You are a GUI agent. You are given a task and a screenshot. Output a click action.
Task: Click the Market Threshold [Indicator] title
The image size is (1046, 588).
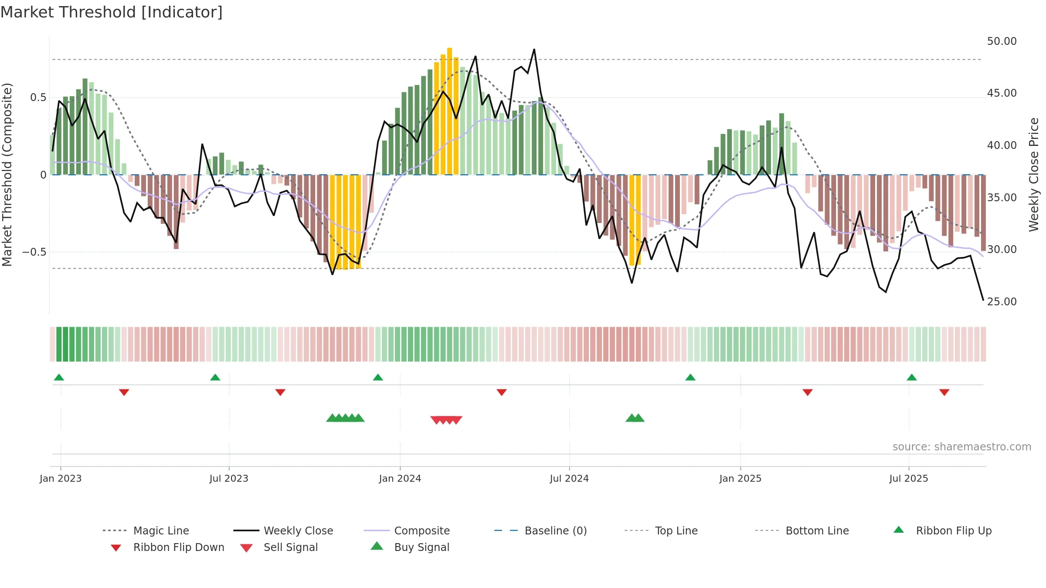(x=112, y=12)
